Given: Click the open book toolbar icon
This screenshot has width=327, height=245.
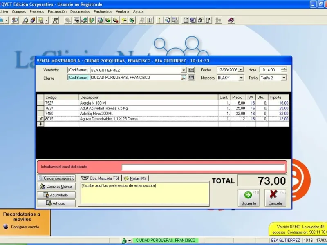Looking at the screenshot, I should [x=150, y=20].
